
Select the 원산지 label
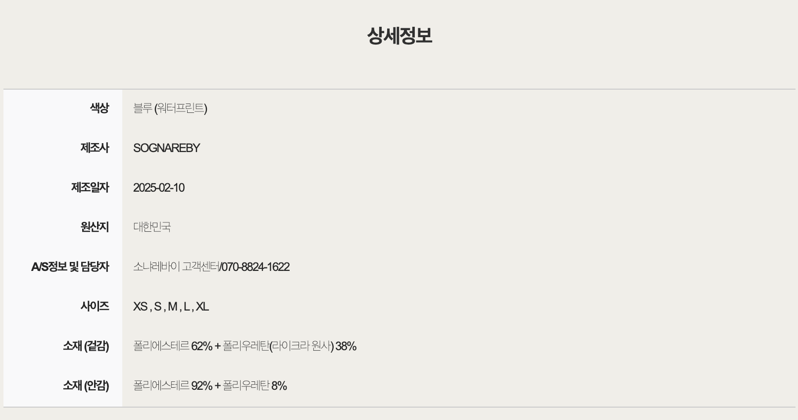click(95, 227)
